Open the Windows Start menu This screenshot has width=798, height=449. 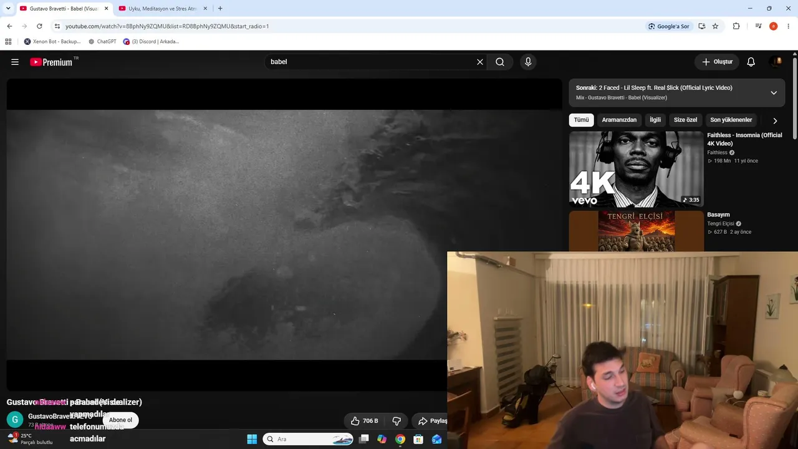coord(252,439)
